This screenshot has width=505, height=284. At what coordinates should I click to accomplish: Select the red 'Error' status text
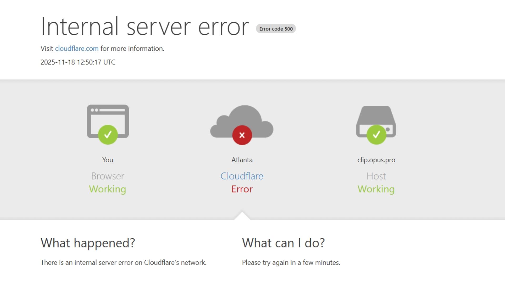pos(242,189)
